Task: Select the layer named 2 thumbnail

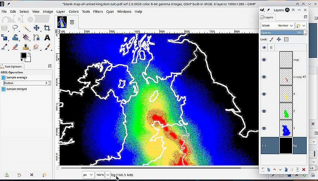Action: [x=286, y=111]
